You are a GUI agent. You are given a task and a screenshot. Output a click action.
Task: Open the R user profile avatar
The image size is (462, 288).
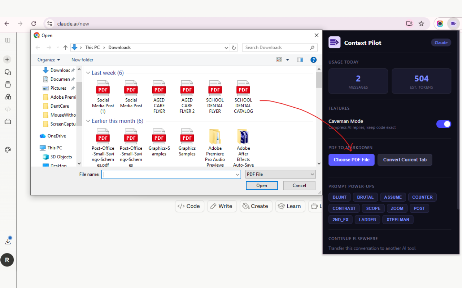click(x=7, y=260)
